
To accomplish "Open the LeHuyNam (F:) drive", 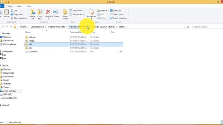I will [10, 98].
